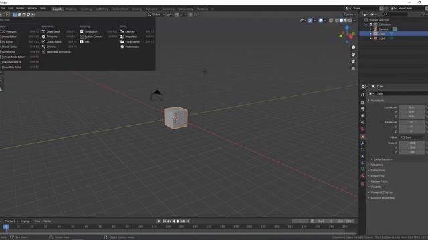The width and height of the screenshot is (428, 240).
Task: Open the timeline Marker menu
Action: click(47, 221)
